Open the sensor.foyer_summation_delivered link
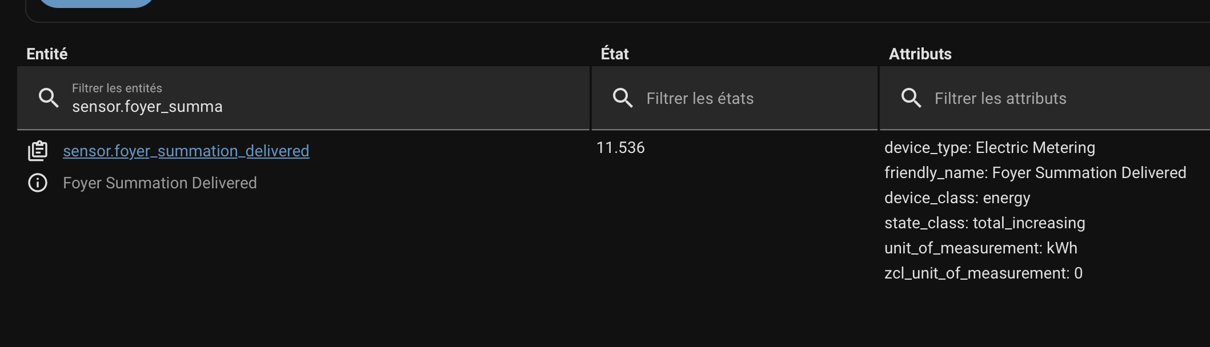The width and height of the screenshot is (1210, 347). pyautogui.click(x=186, y=151)
